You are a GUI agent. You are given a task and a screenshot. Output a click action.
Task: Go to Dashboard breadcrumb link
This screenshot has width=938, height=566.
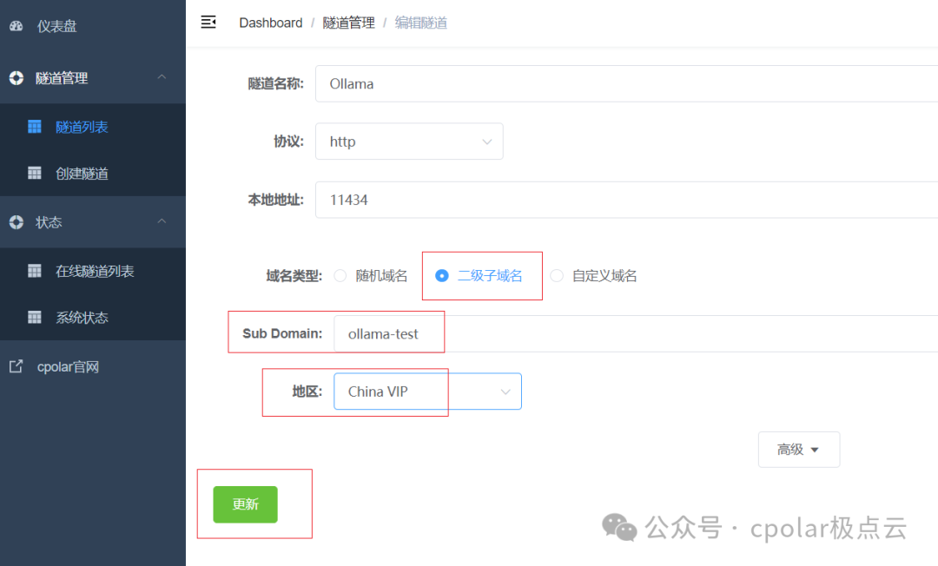coord(270,23)
